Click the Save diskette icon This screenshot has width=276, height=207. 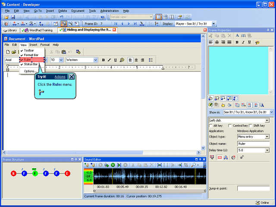[x=13, y=17]
